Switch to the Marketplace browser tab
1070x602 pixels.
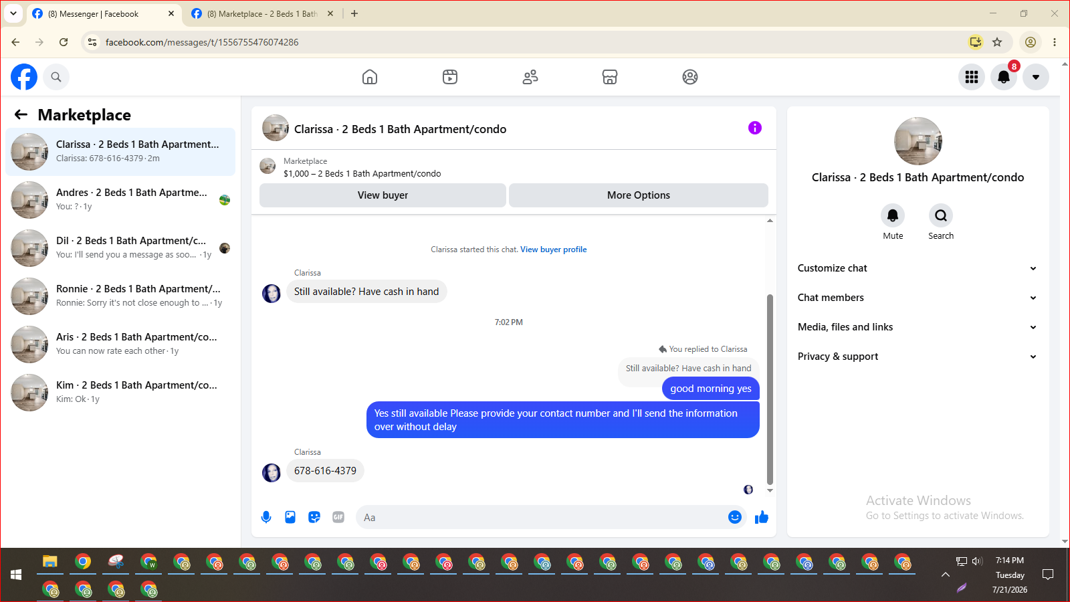click(262, 13)
